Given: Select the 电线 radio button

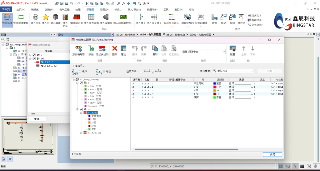Looking at the screenshot, I should pos(80,71).
